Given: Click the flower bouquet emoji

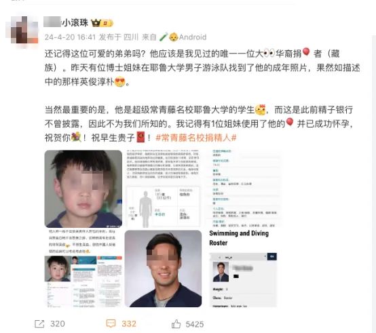Looking at the screenshot, I should [76, 137].
